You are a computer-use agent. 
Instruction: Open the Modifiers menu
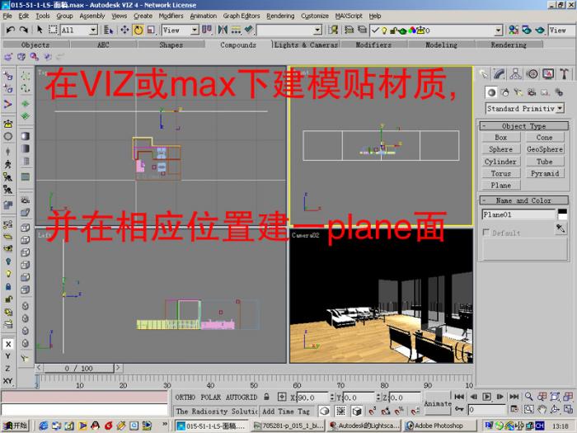[171, 16]
